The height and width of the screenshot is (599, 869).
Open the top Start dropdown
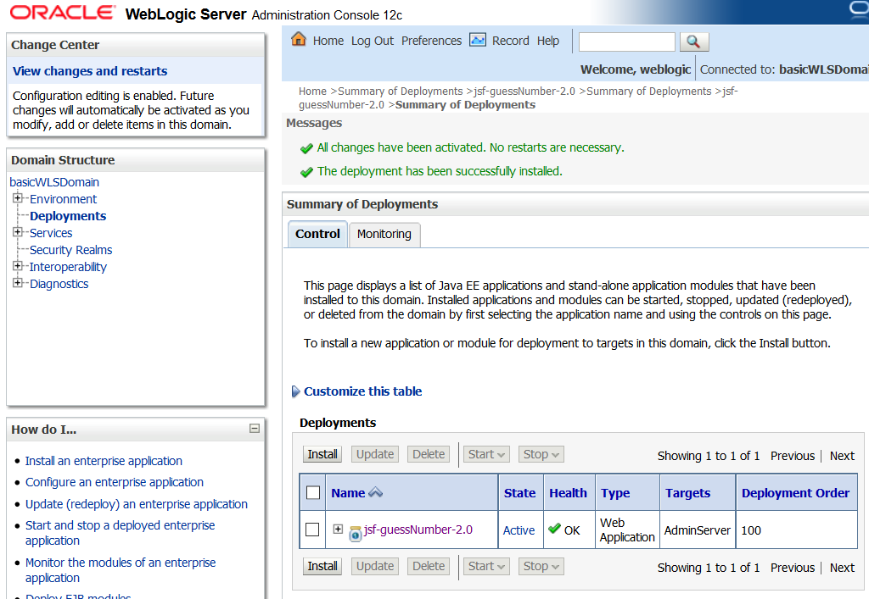(486, 455)
